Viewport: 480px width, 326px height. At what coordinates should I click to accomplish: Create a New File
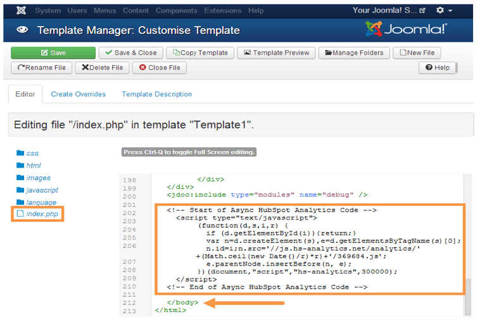(x=417, y=53)
